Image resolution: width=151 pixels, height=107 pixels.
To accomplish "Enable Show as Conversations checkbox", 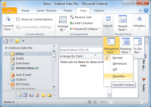I will (18, 19).
